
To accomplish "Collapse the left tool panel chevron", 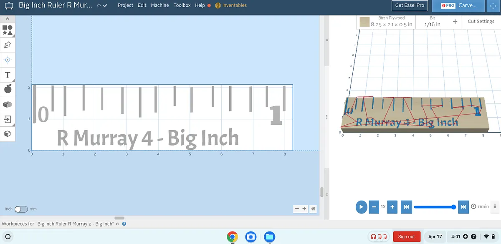I will 8,19.
